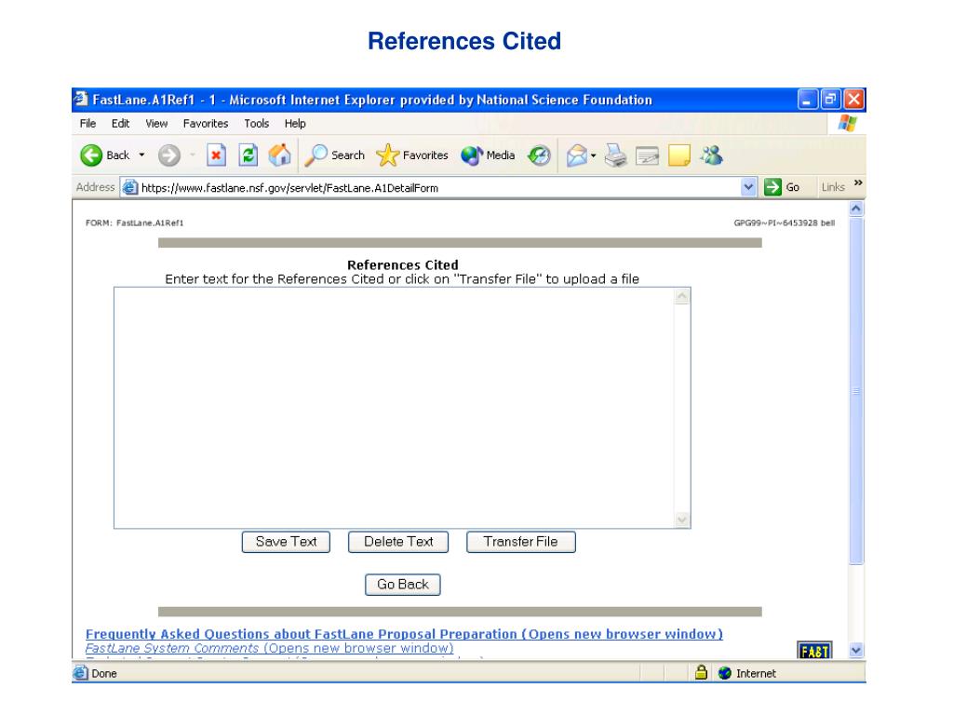Click the title bar document icon

click(x=81, y=99)
